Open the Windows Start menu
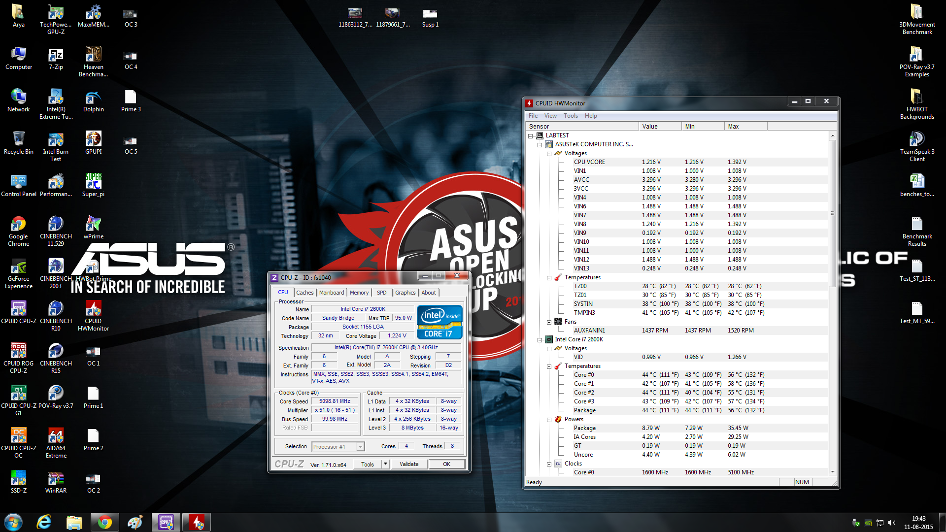The image size is (946, 532). 13,522
